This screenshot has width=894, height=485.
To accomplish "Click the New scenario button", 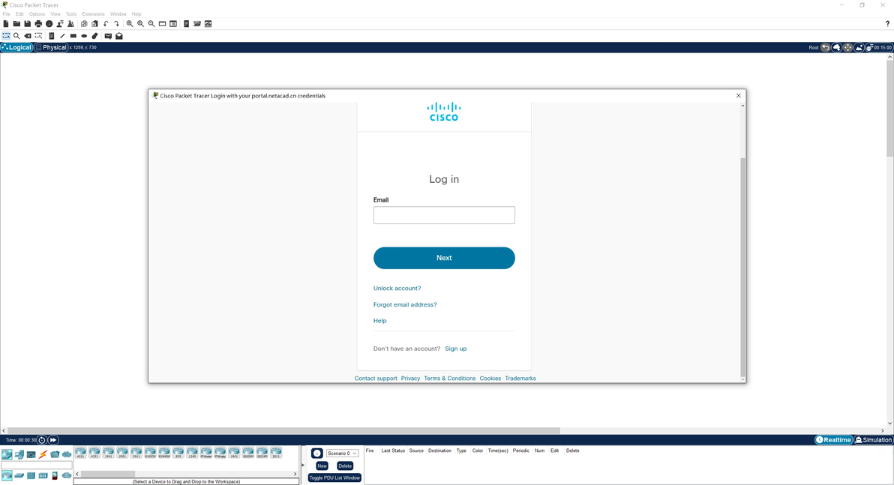I will point(322,466).
